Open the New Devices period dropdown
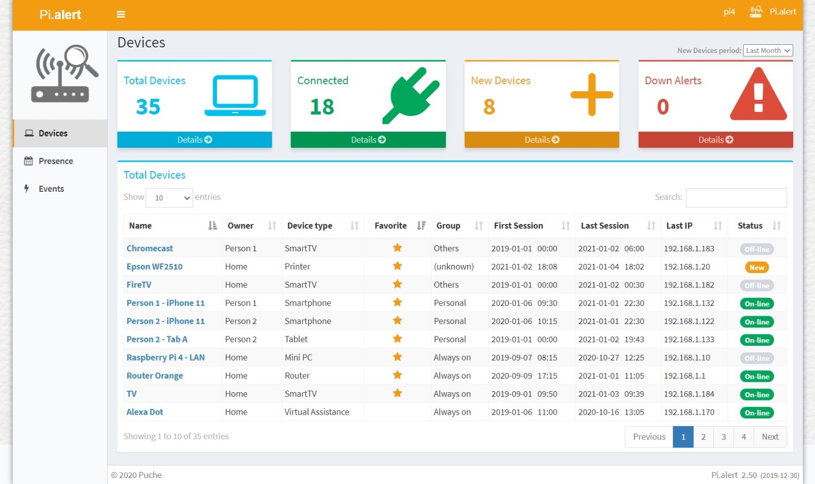815x484 pixels. [768, 50]
